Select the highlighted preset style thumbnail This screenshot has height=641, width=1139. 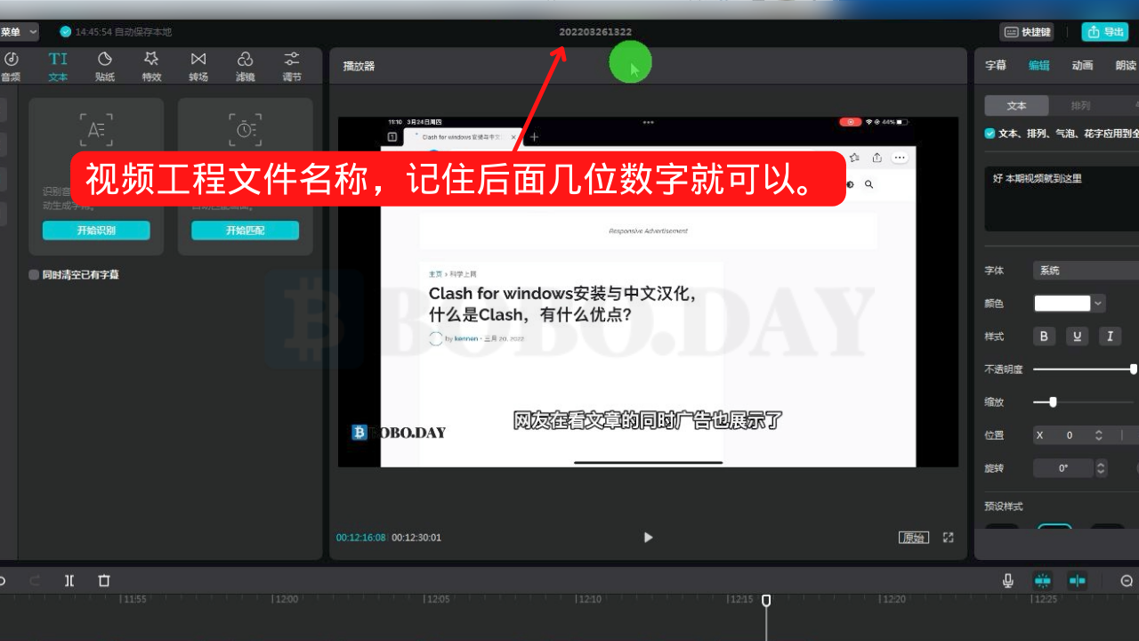(1054, 528)
